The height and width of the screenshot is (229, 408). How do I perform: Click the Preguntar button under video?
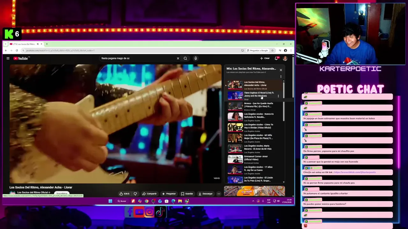pyautogui.click(x=169, y=194)
